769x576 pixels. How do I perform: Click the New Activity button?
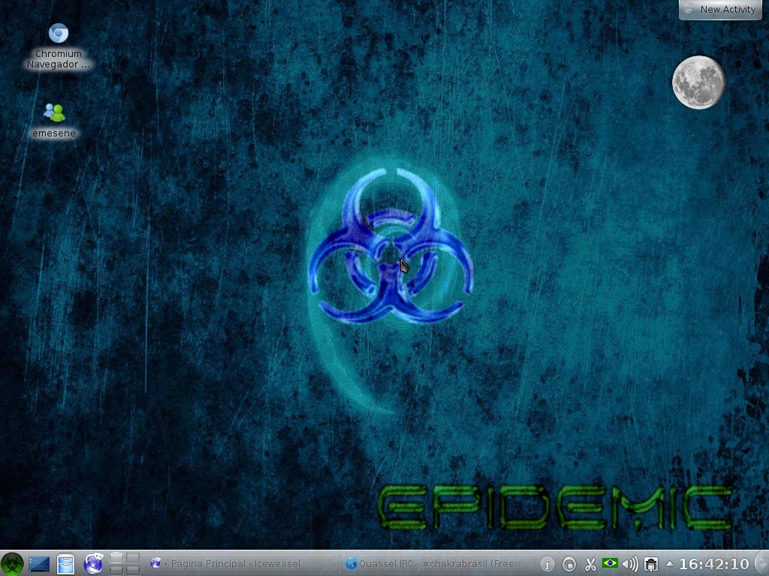pyautogui.click(x=721, y=9)
